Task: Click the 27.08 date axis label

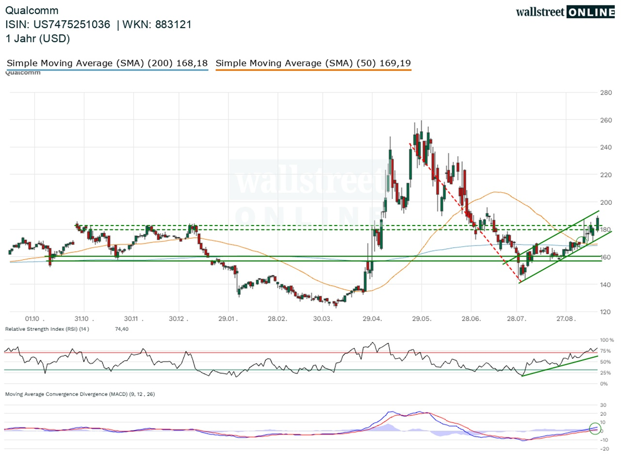Action: pyautogui.click(x=566, y=318)
